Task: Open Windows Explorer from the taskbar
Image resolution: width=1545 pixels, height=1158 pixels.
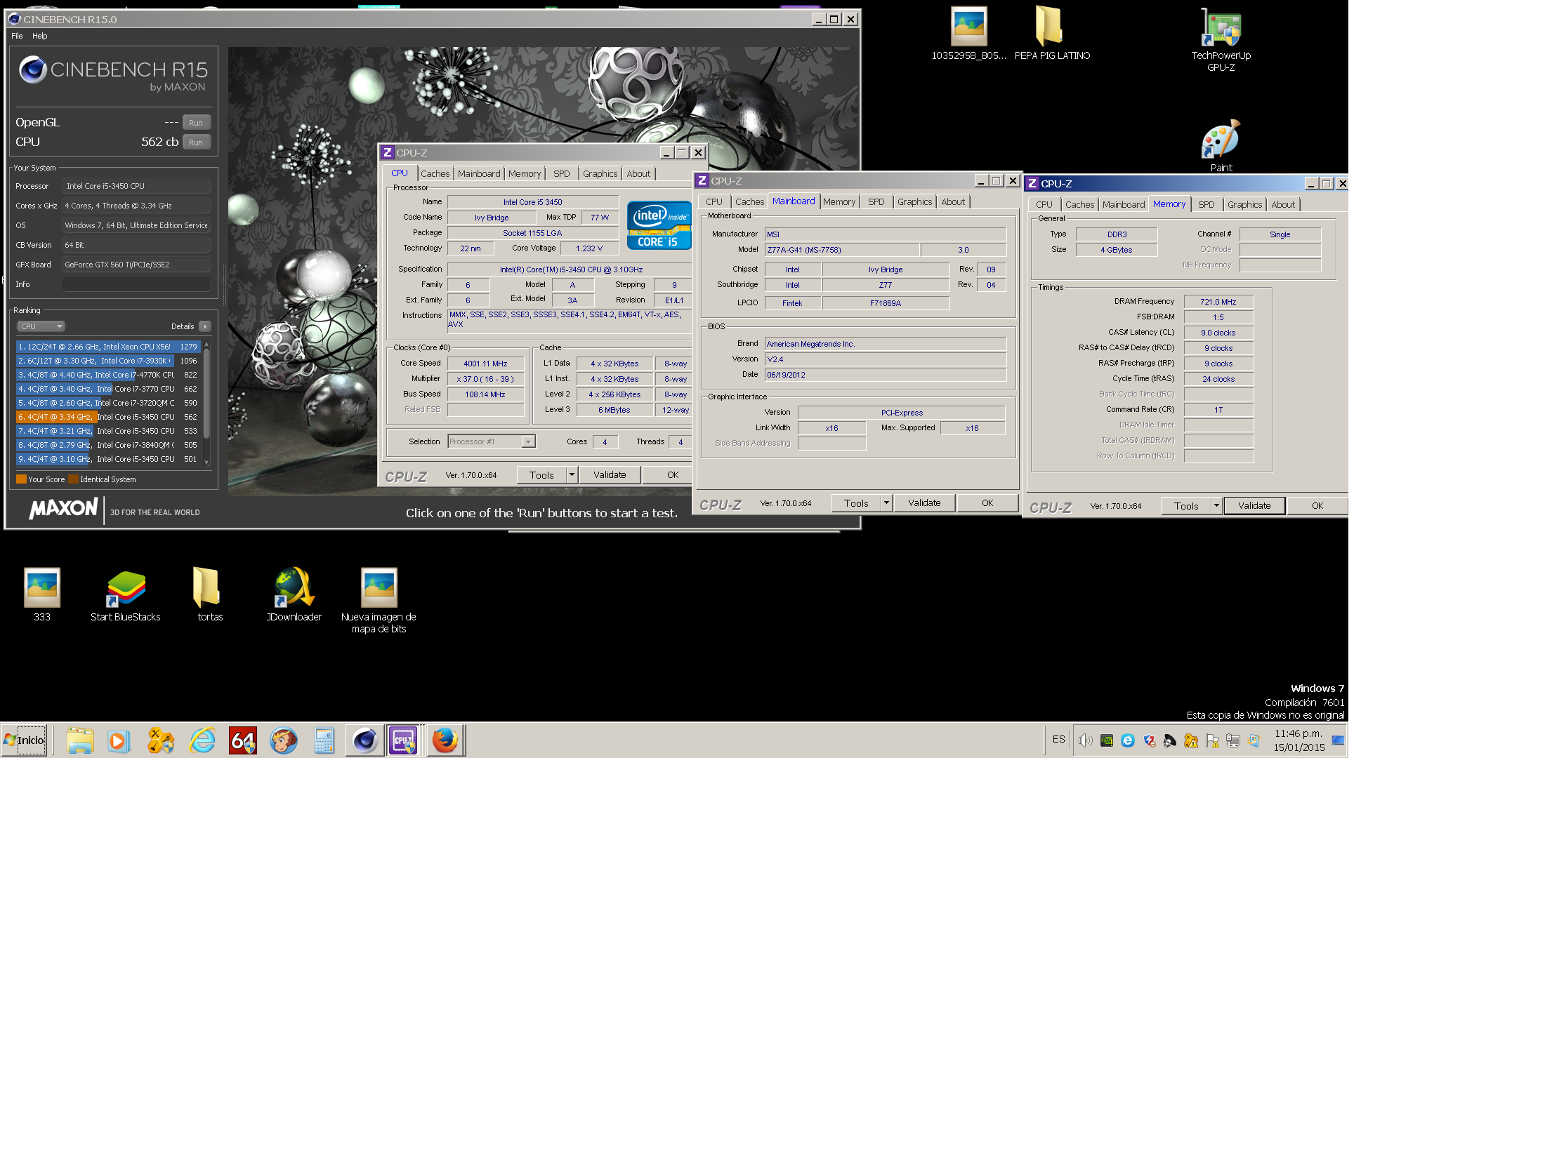Action: [80, 740]
